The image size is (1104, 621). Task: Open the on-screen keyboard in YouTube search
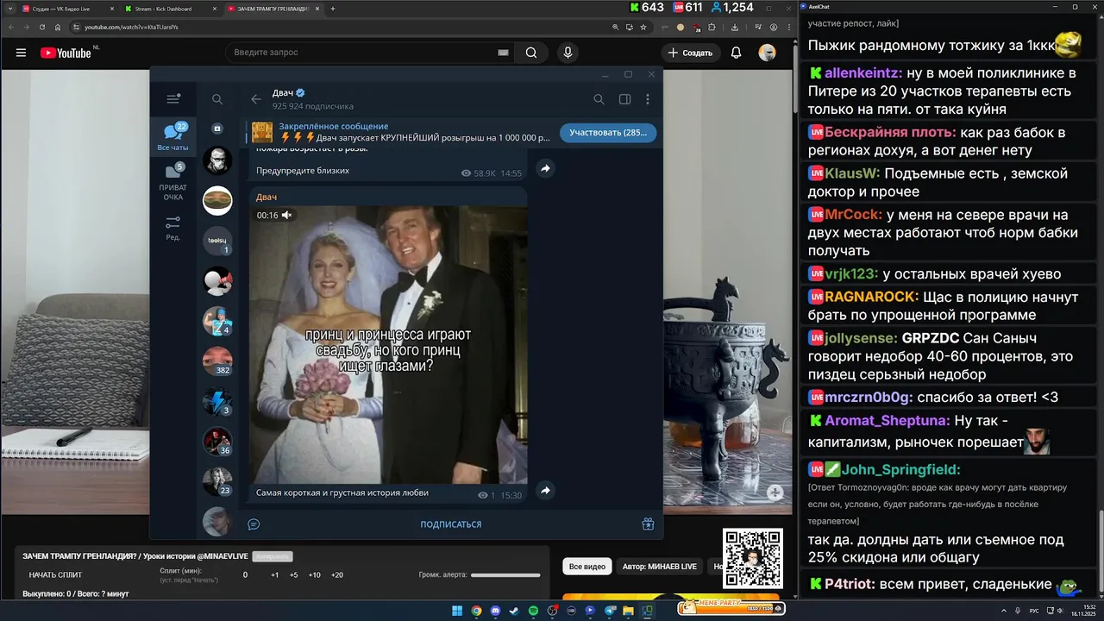[x=503, y=53]
